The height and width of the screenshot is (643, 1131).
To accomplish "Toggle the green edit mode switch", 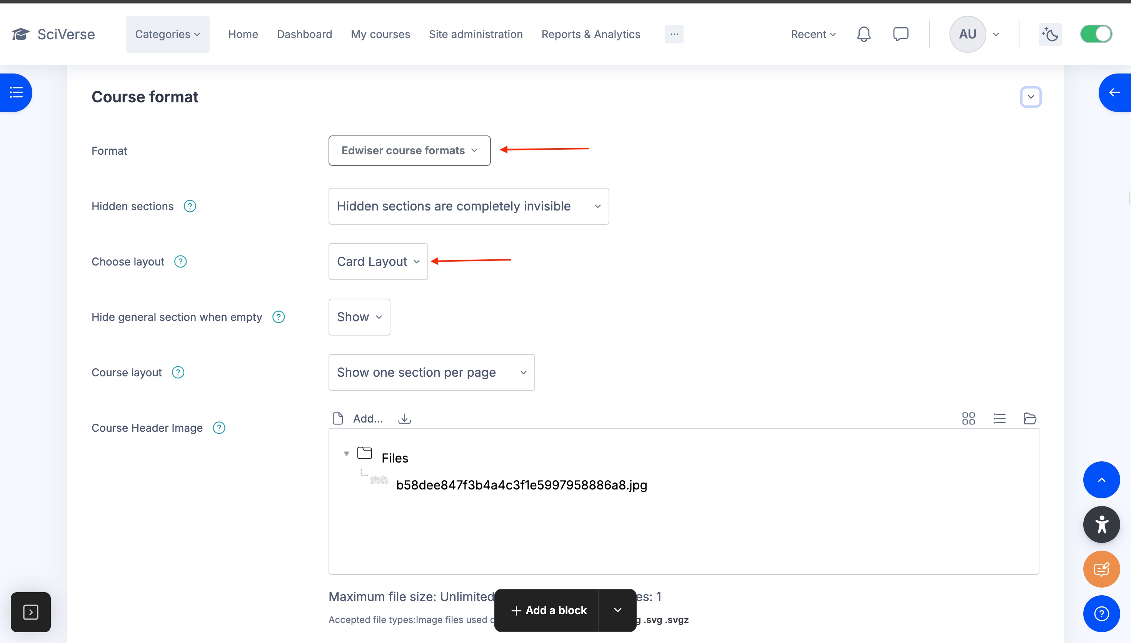I will (1096, 34).
